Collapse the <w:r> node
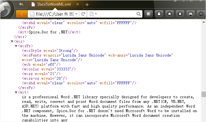The width and height of the screenshot is (206, 122). [x=12, y=41]
